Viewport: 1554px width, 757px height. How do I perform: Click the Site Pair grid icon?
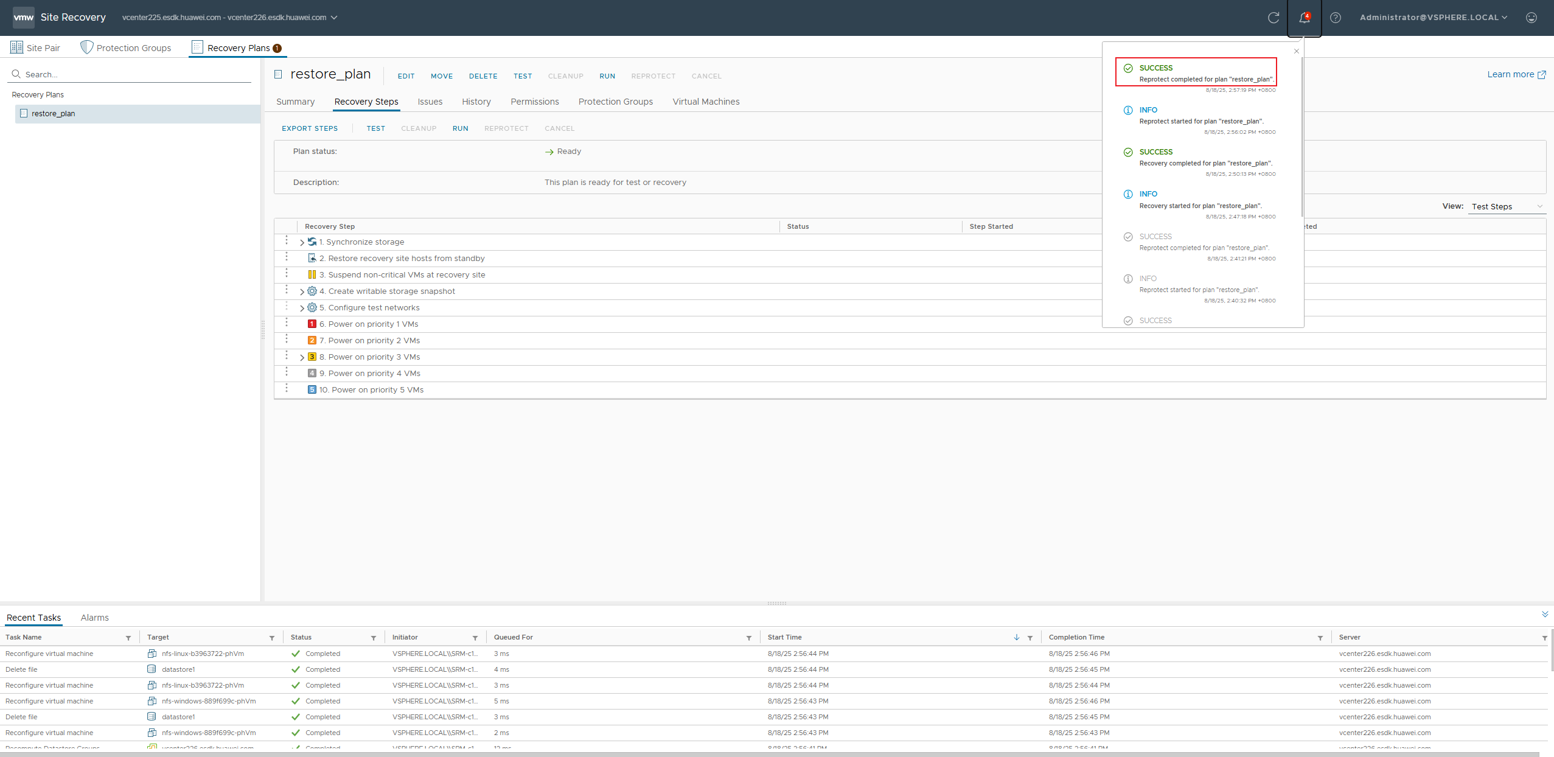17,47
